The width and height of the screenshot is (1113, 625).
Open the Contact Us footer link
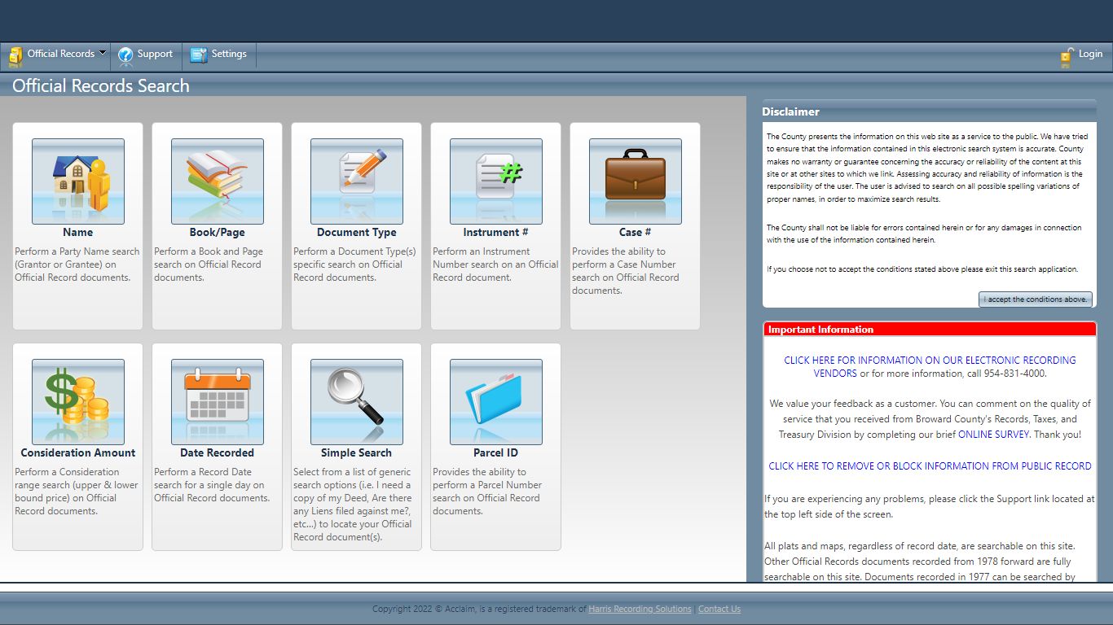tap(719, 609)
